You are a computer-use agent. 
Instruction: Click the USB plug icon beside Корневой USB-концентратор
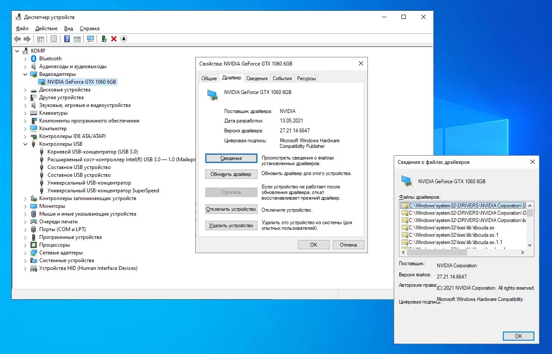(x=42, y=152)
